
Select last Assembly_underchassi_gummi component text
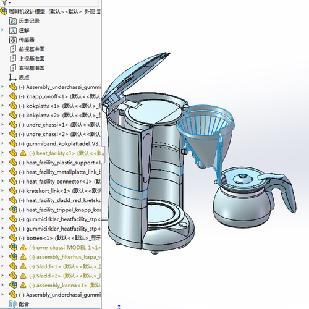60,295
